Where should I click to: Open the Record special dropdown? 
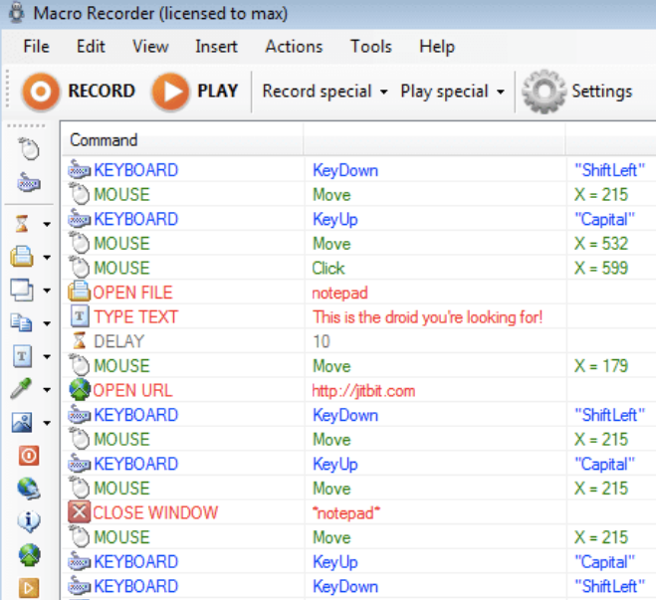coord(325,92)
